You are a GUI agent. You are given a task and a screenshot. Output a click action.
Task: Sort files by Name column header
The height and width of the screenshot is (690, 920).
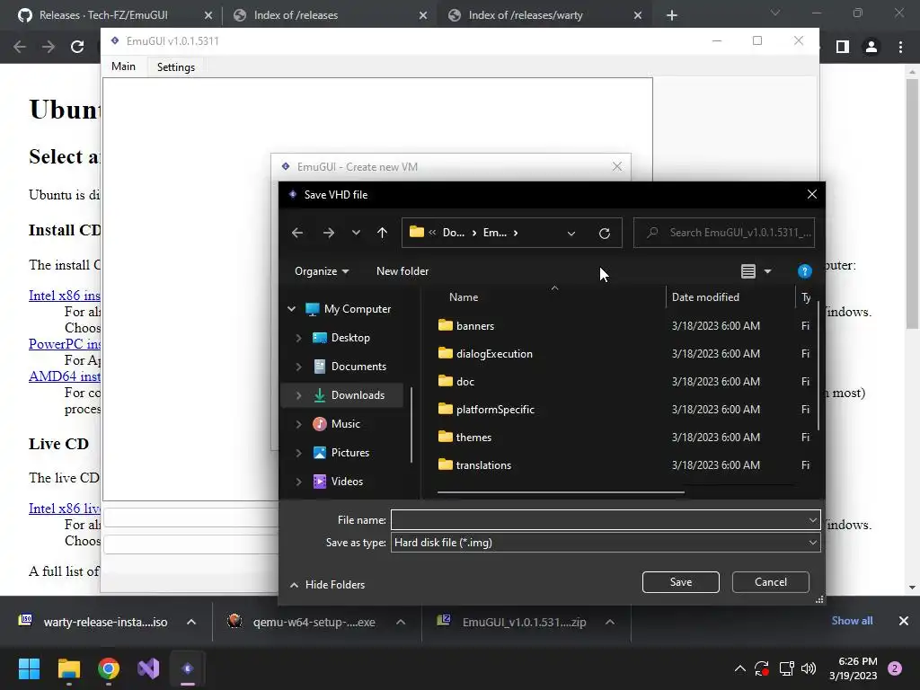[464, 296]
